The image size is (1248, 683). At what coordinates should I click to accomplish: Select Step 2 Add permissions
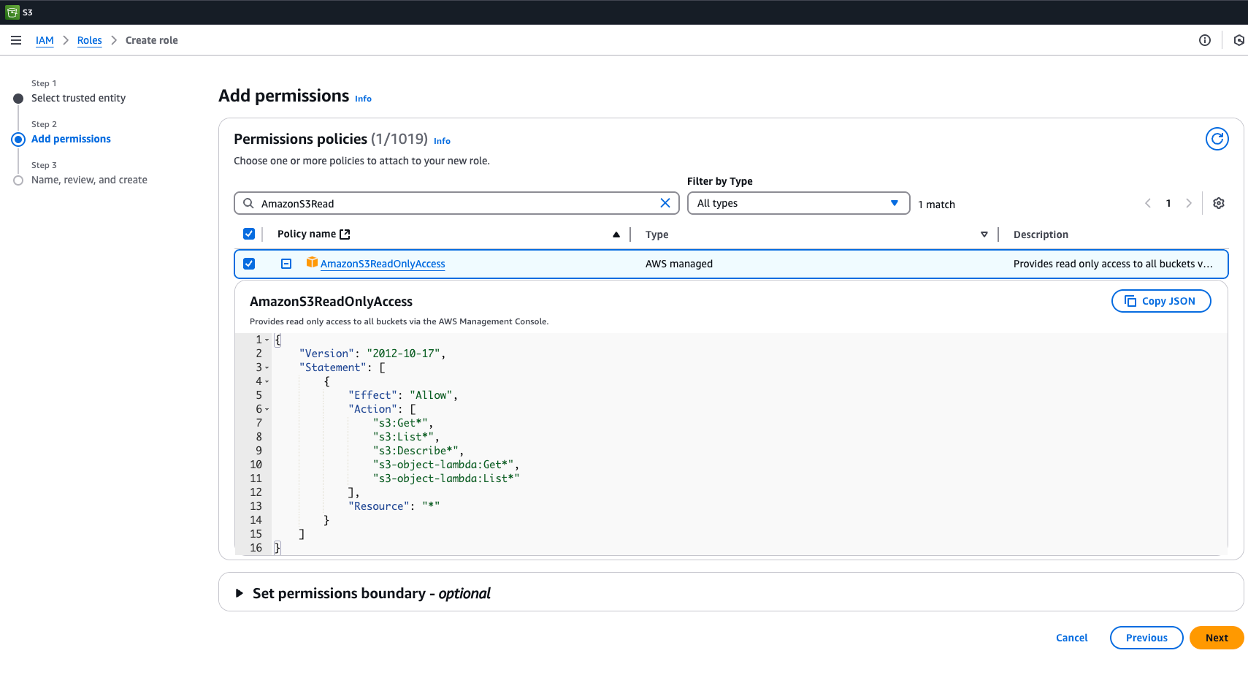click(71, 139)
